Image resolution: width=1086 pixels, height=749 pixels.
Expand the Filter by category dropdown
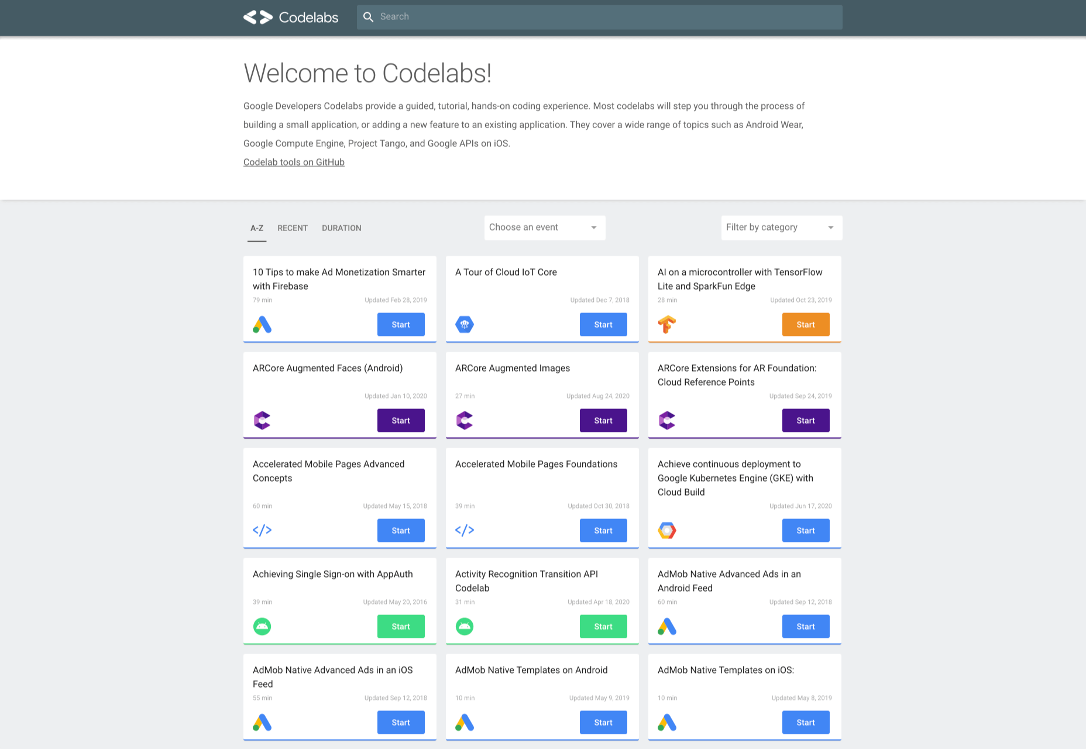click(772, 228)
